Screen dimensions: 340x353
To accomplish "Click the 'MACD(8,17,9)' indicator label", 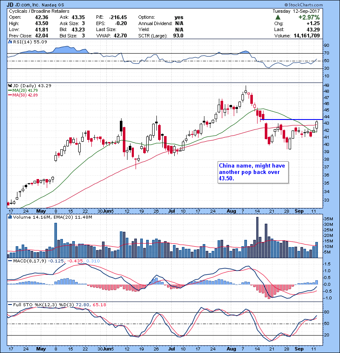I will pyautogui.click(x=30, y=261).
